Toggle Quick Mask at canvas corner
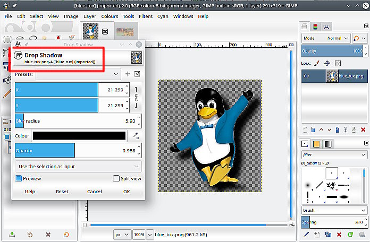Screen dimensions: 370x242 coord(85,225)
